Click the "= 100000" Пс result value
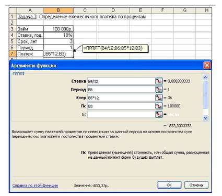Viewport: 222px width, 196px height. click(172, 106)
